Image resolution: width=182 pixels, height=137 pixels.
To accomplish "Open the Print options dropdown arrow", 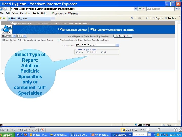I will click(x=150, y=18).
